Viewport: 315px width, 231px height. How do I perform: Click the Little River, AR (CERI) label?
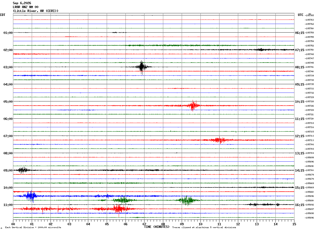(x=36, y=11)
